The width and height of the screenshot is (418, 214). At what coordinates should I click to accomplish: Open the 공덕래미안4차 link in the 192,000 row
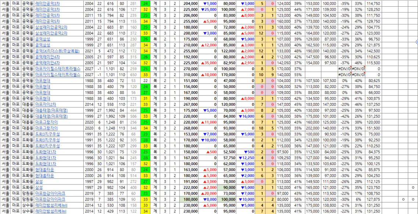[47, 57]
